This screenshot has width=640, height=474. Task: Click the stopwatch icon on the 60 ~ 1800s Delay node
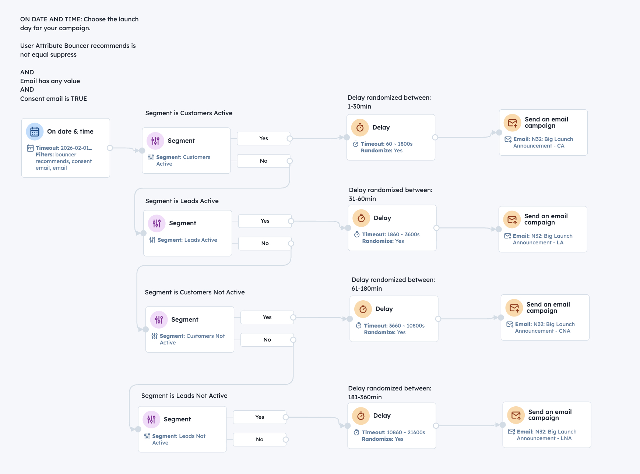point(360,128)
